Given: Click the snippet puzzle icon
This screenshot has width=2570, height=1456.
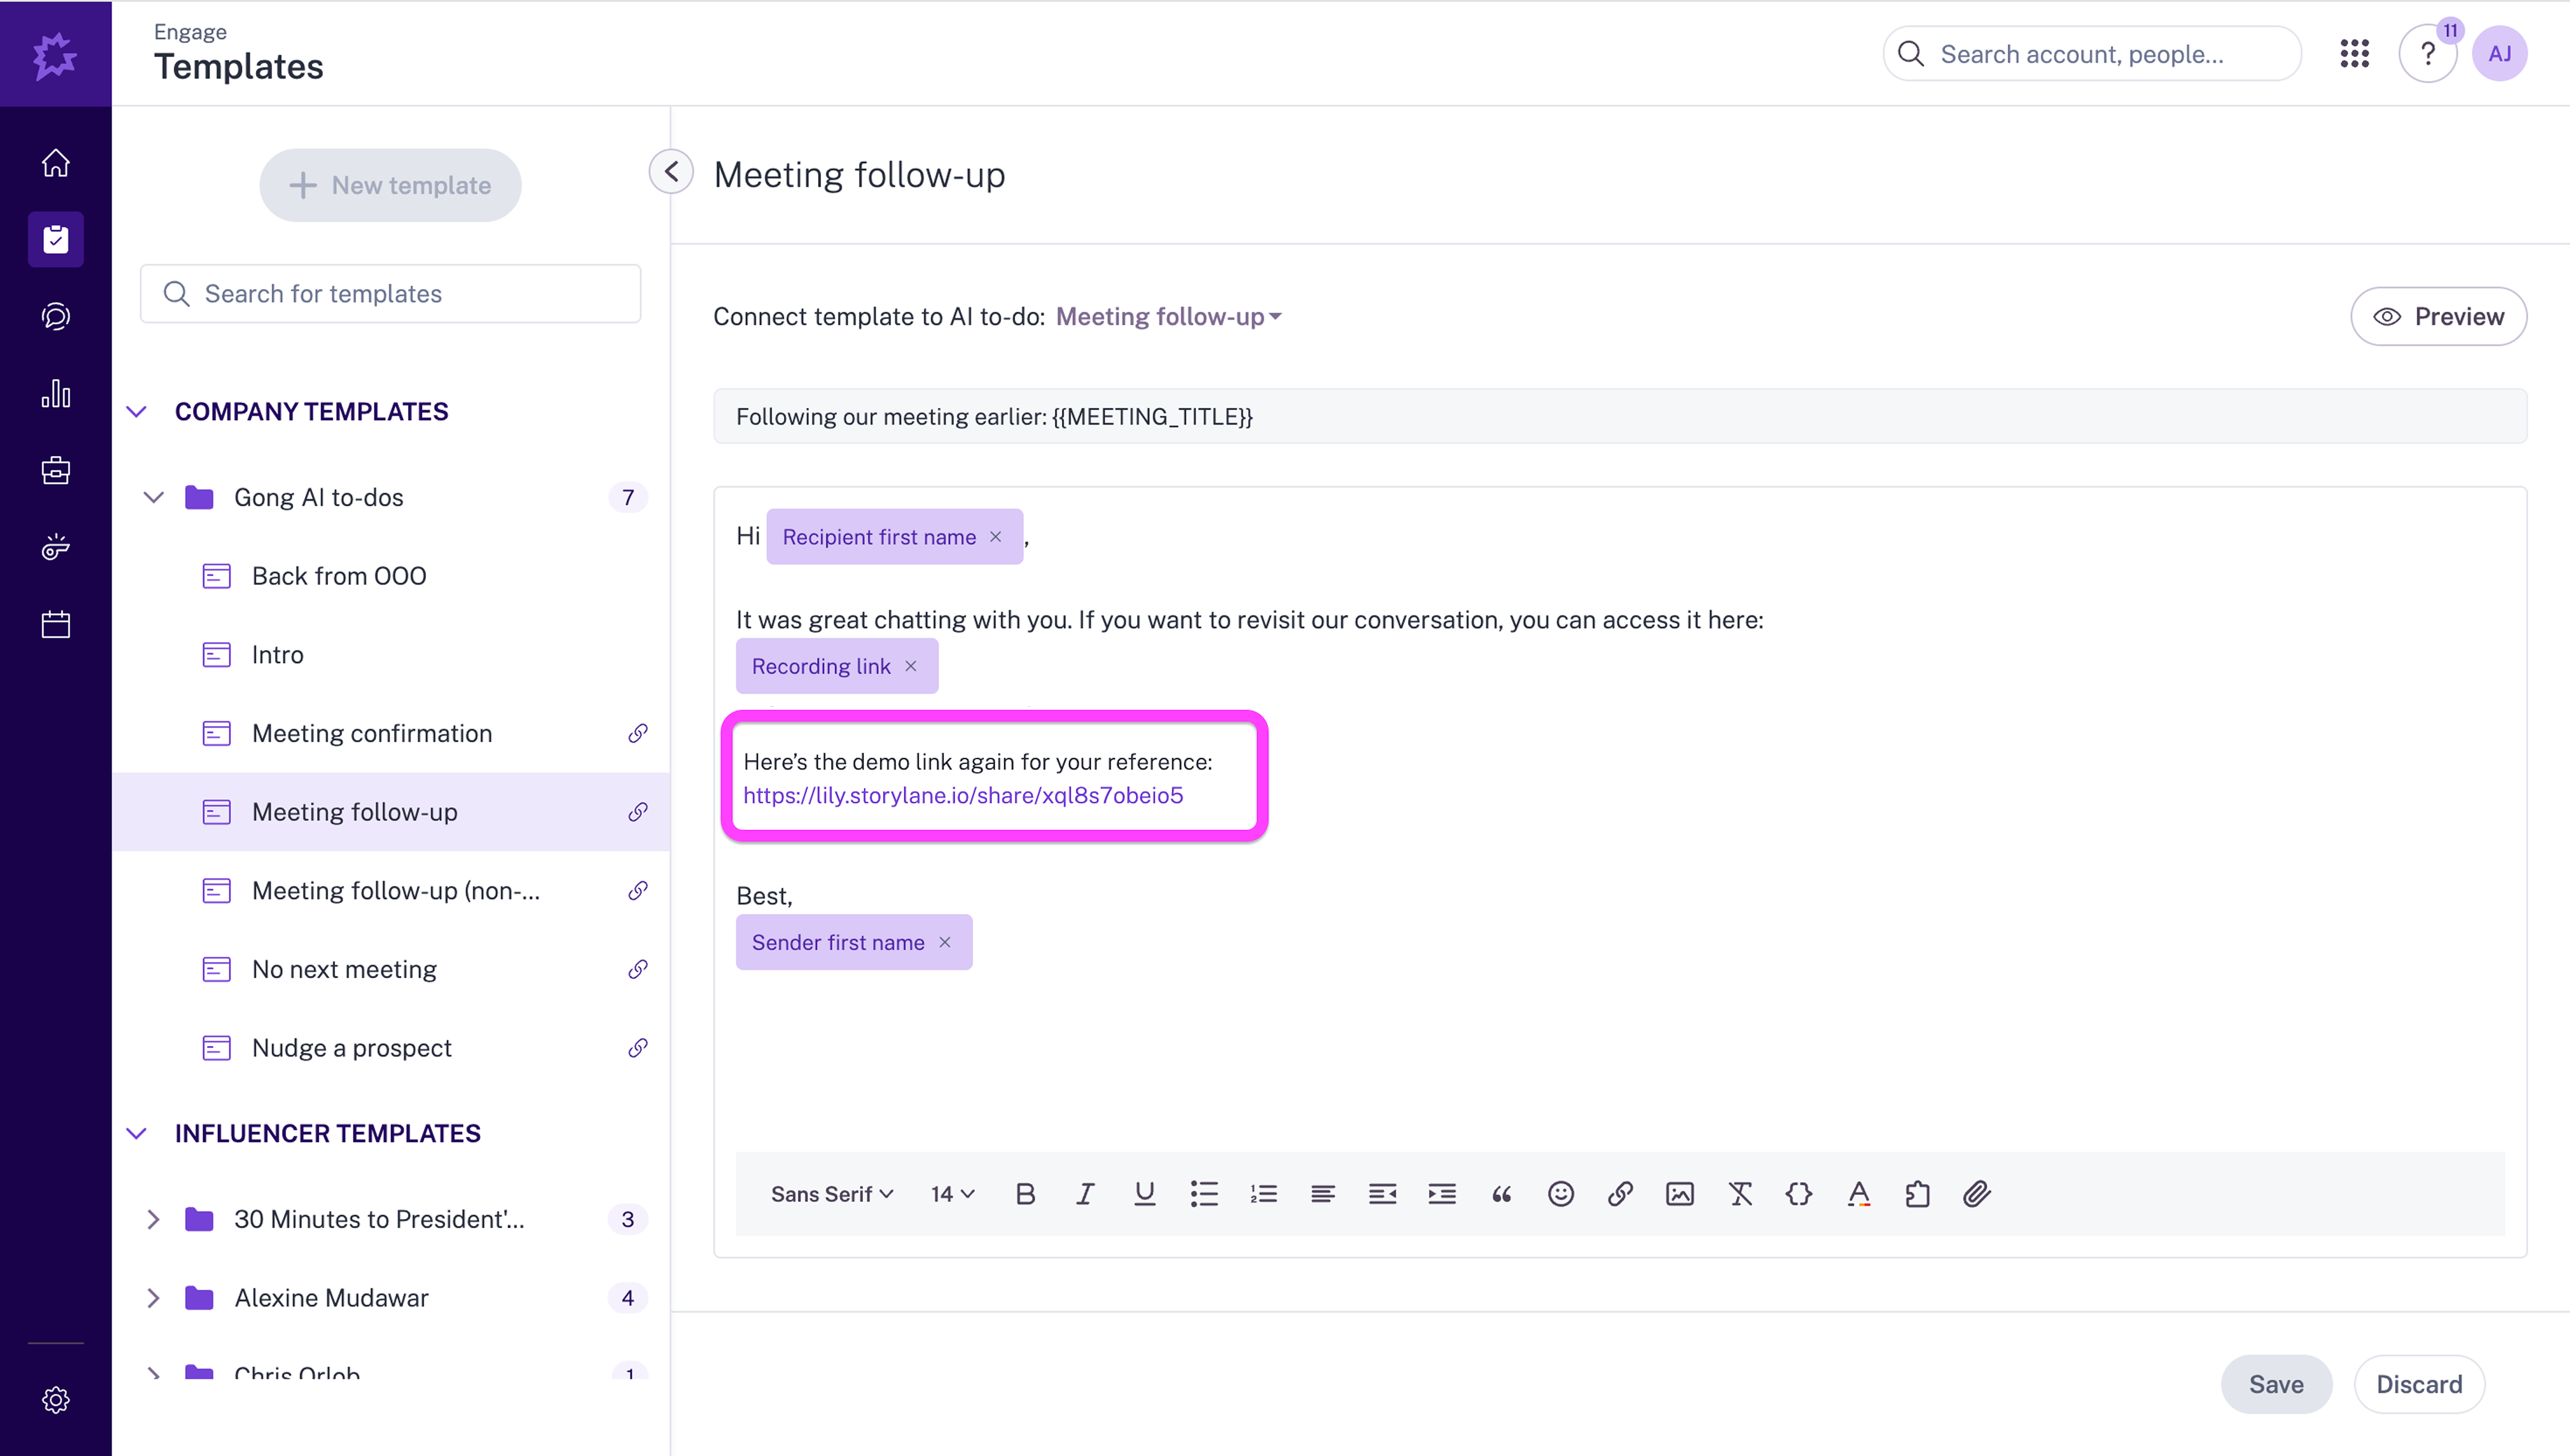Looking at the screenshot, I should pyautogui.click(x=1918, y=1194).
